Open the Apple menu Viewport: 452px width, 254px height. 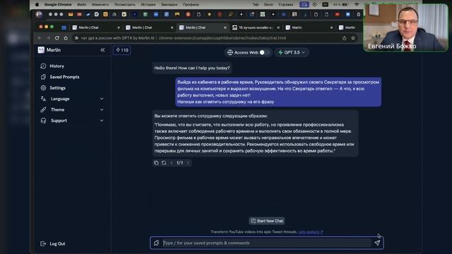tap(37, 4)
